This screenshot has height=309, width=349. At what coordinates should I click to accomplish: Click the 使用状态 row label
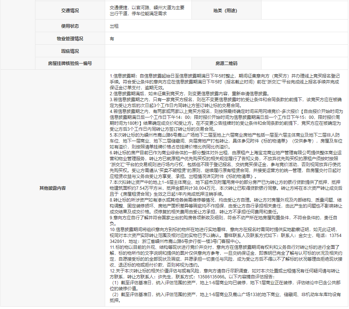coord(70,26)
